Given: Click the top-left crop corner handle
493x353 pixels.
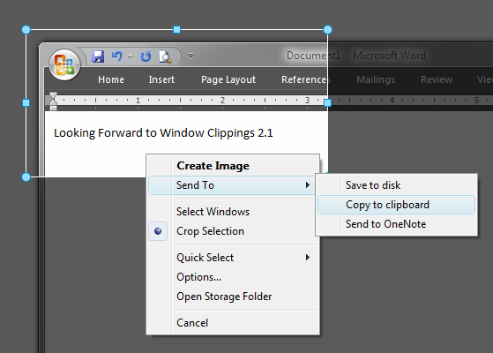Looking at the screenshot, I should click(26, 30).
